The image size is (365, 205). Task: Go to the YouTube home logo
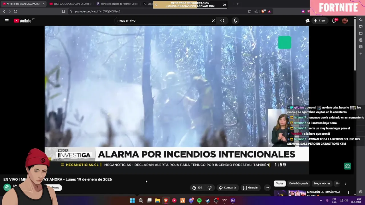pyautogui.click(x=23, y=21)
